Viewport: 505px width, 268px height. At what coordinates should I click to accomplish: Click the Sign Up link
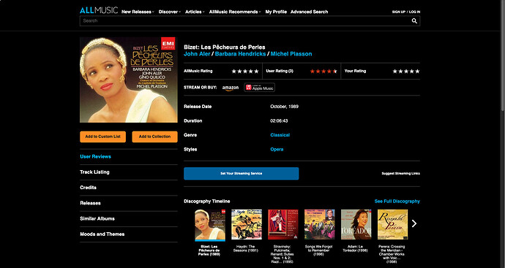(399, 12)
